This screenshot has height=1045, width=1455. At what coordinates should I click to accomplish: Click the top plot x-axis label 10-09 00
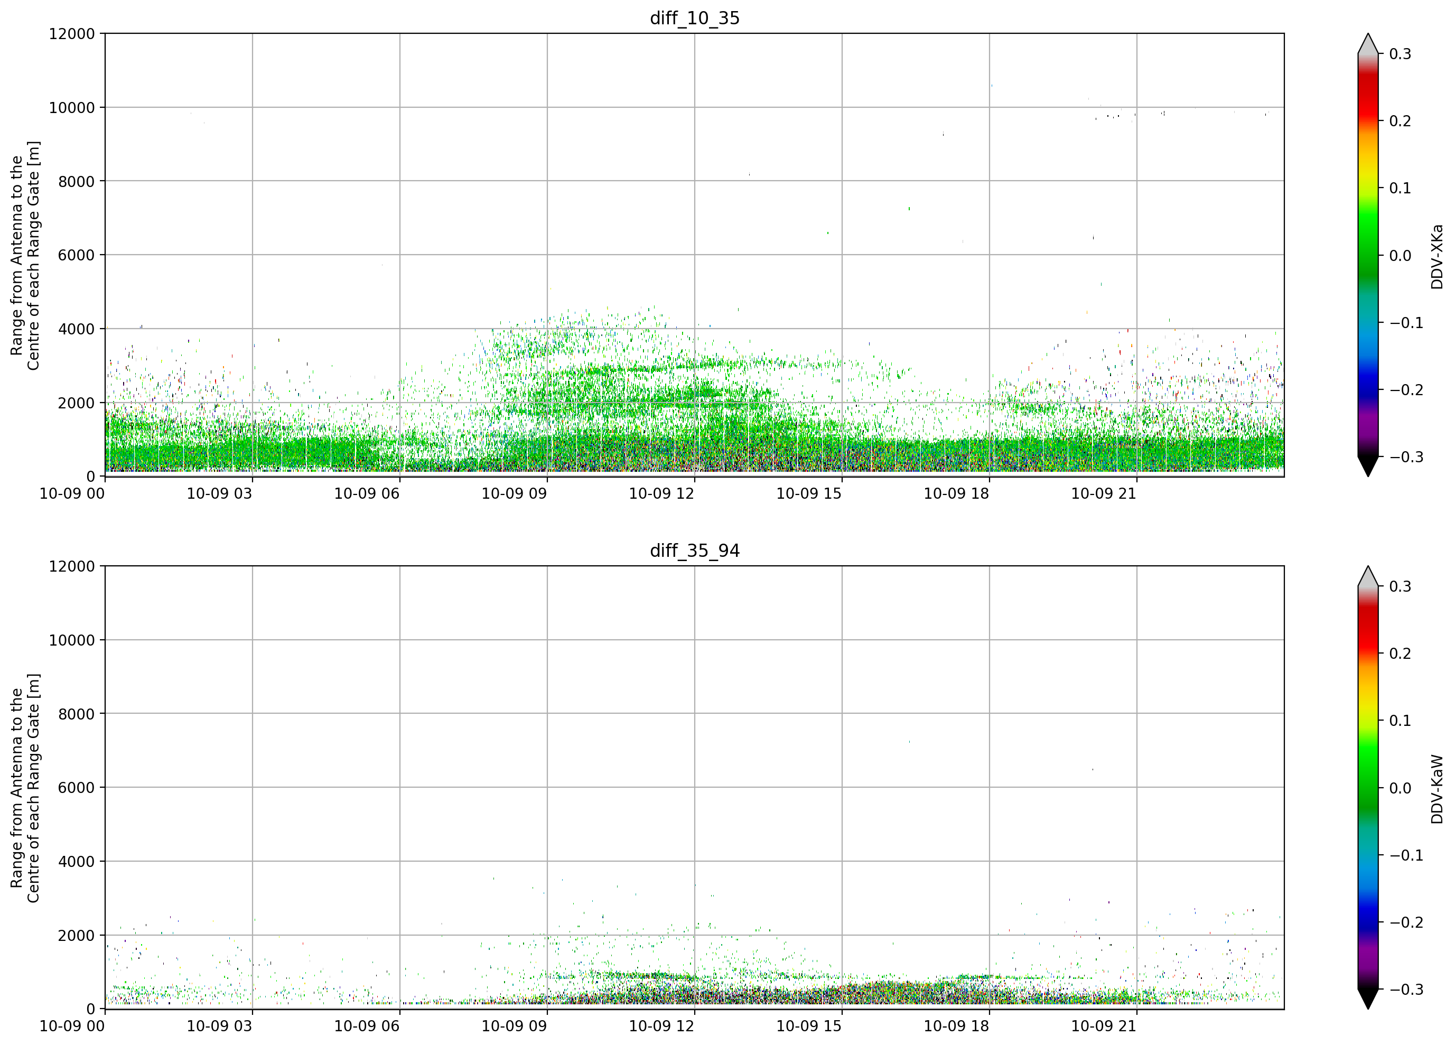point(72,493)
